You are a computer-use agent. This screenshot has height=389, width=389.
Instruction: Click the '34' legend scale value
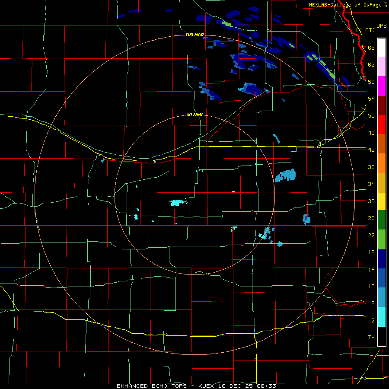(x=371, y=184)
